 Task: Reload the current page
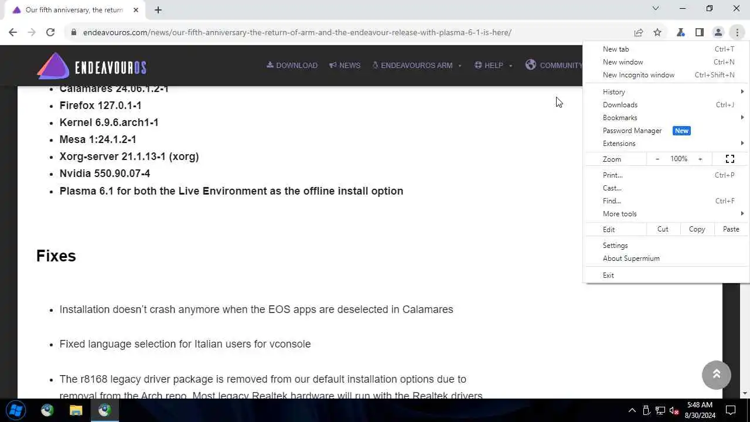tap(50, 32)
